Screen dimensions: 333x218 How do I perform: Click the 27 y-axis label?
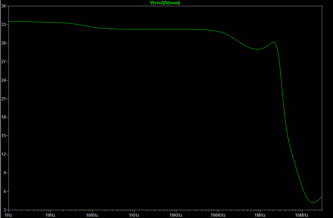click(x=3, y=62)
